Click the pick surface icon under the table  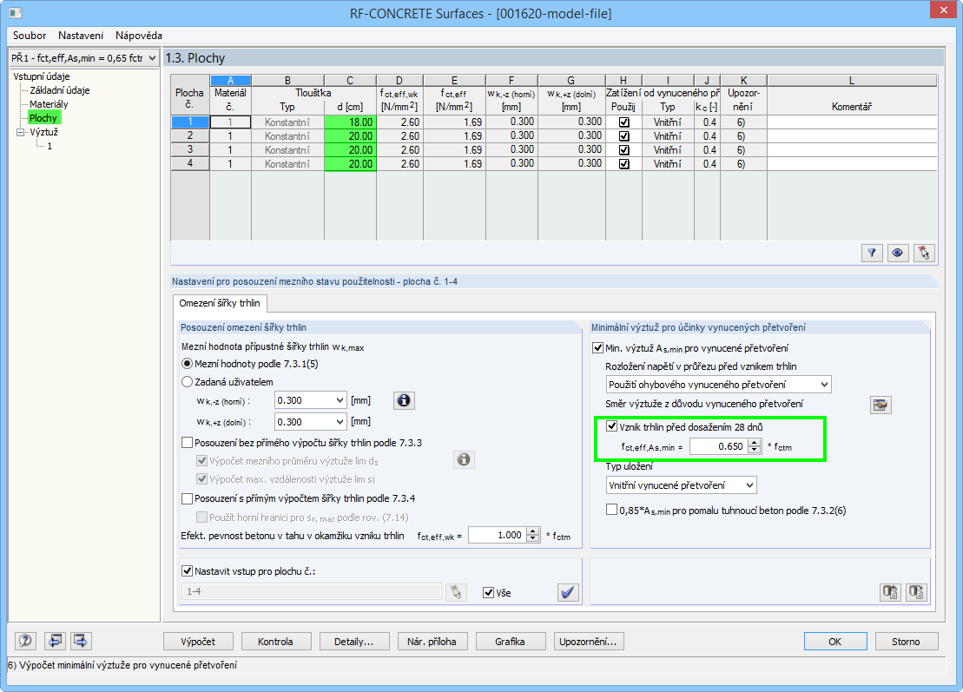tap(924, 253)
